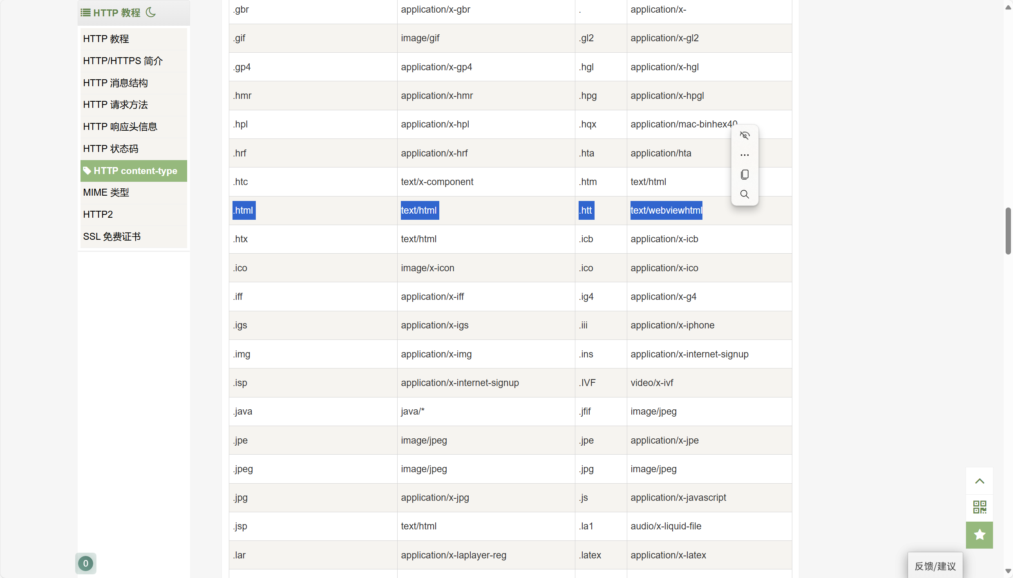Screen dimensions: 1013x578
Task: Open the three-dots more options
Action: click(745, 155)
